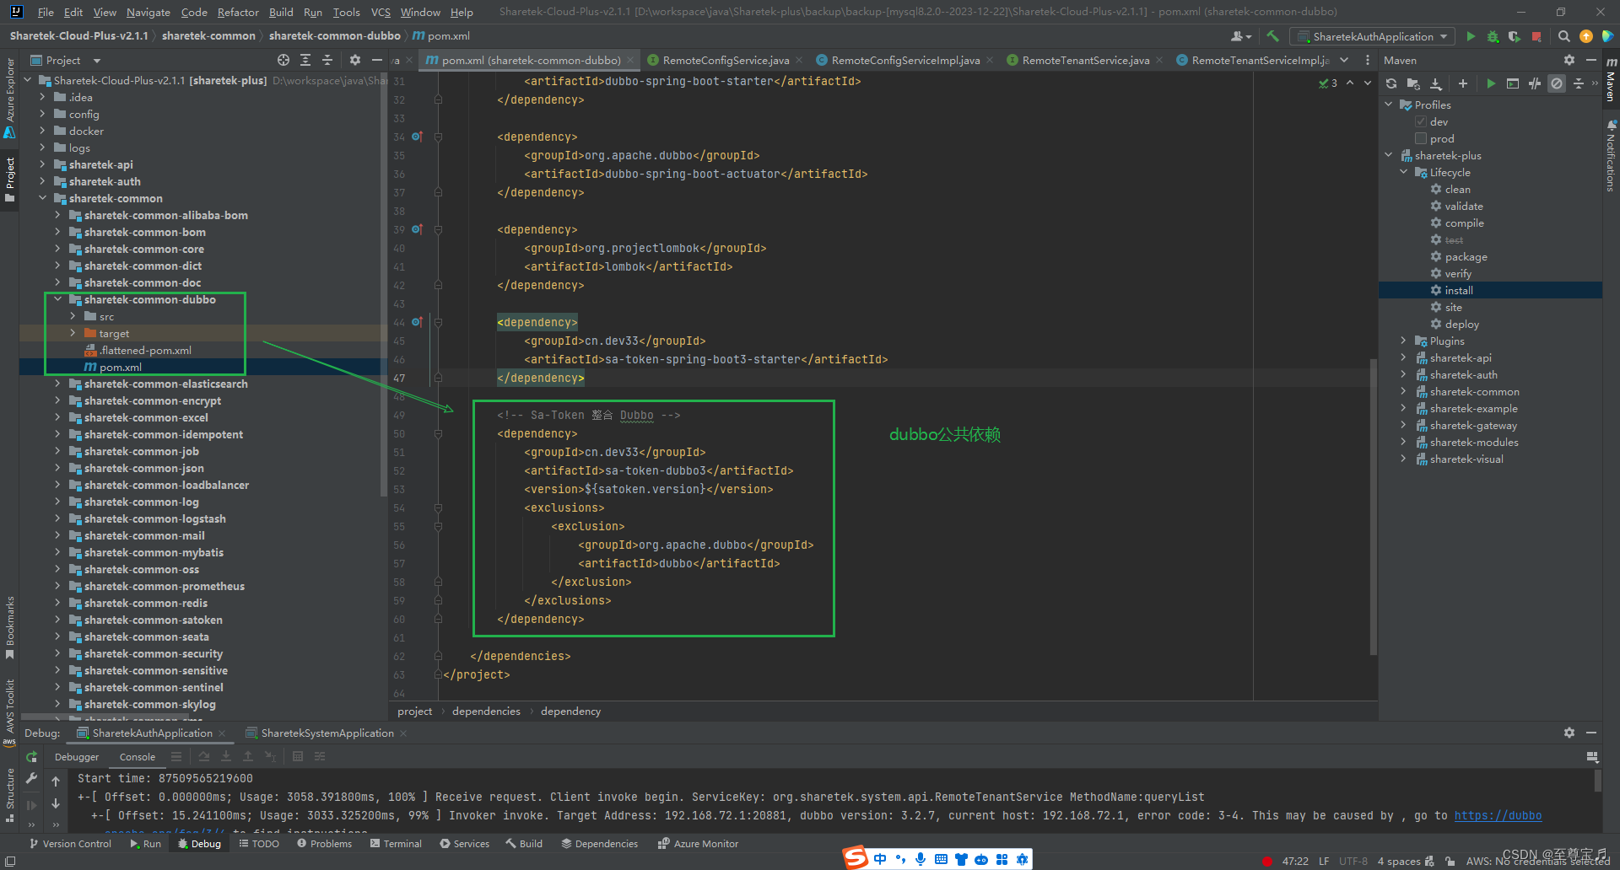Select pom.xml in Project tree
Image resolution: width=1620 pixels, height=870 pixels.
(121, 367)
